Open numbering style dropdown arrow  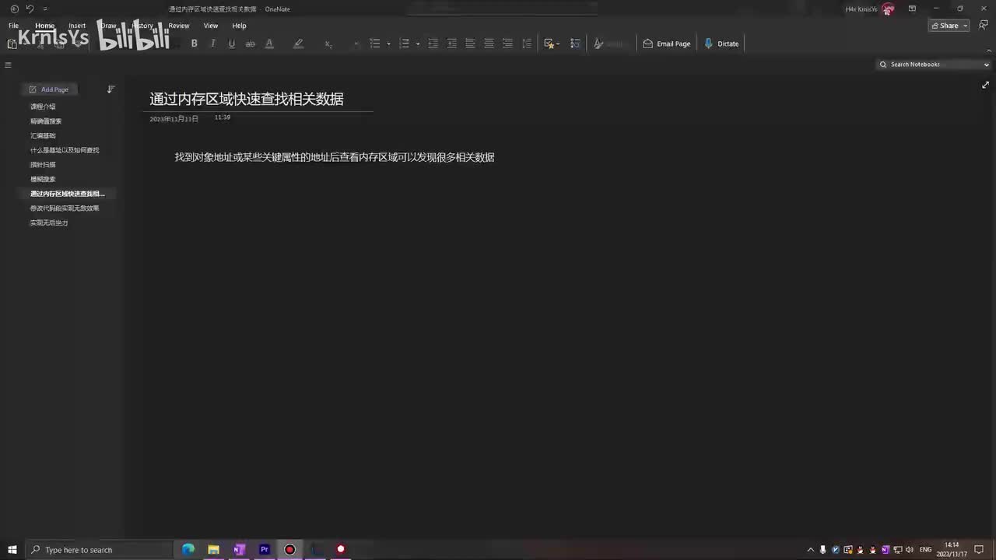(x=418, y=44)
